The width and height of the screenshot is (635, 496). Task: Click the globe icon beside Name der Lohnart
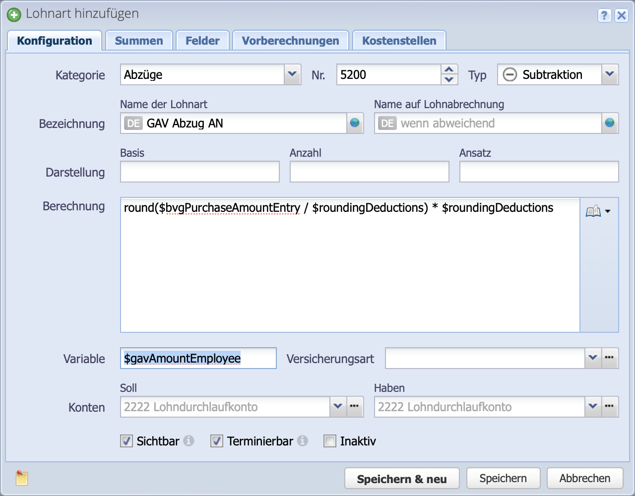(x=354, y=123)
